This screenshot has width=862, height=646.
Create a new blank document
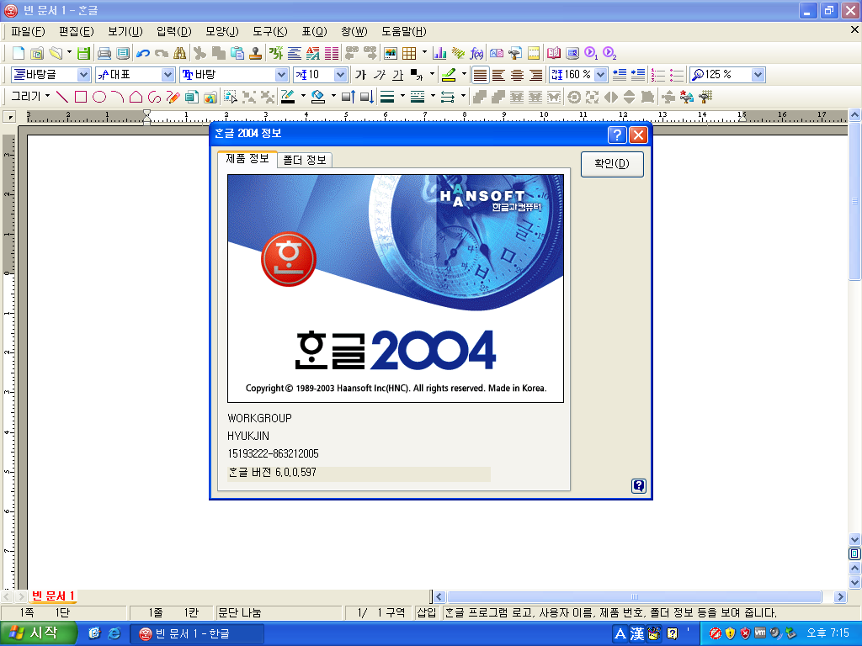pos(19,53)
